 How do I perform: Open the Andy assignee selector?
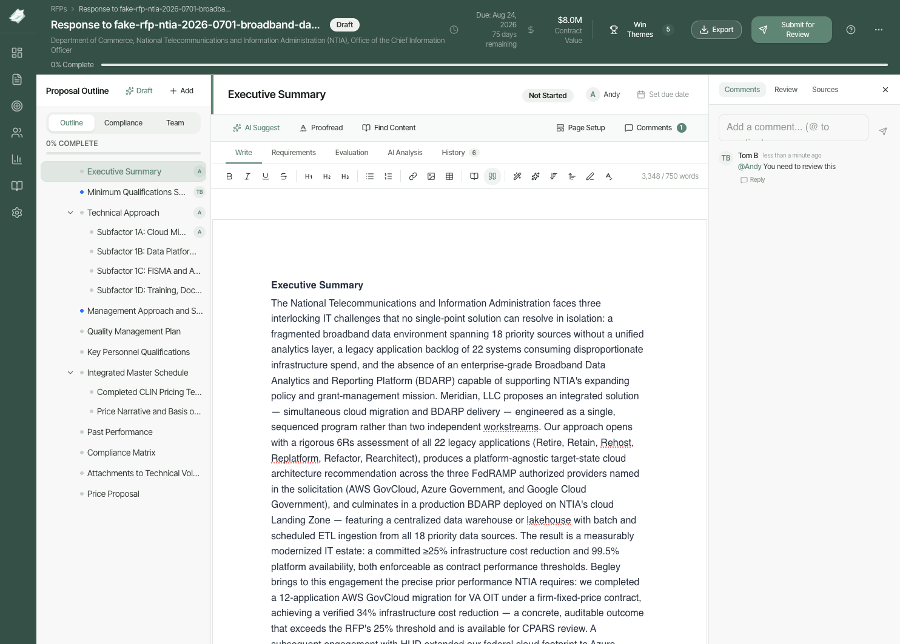[604, 95]
